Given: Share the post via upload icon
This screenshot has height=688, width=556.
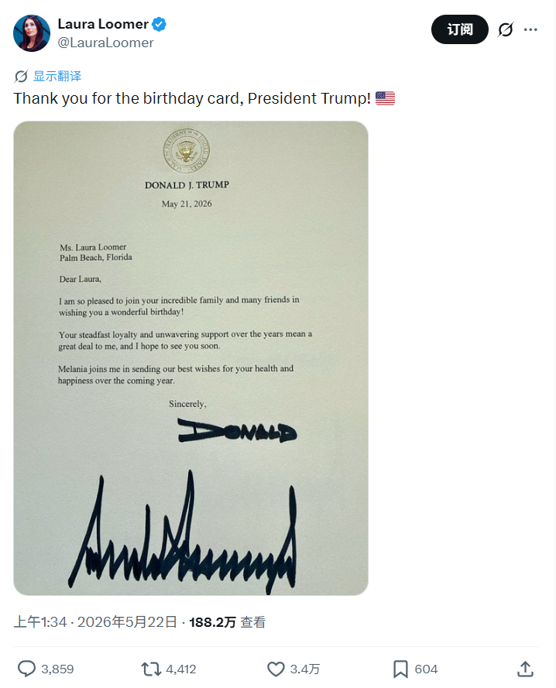Looking at the screenshot, I should [525, 669].
